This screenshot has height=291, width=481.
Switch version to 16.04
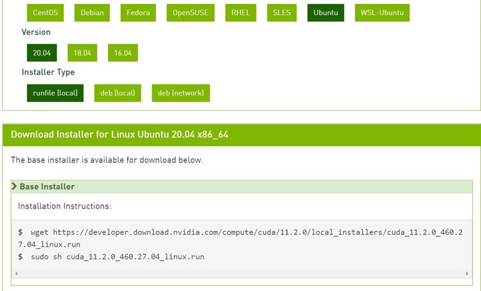pos(123,53)
